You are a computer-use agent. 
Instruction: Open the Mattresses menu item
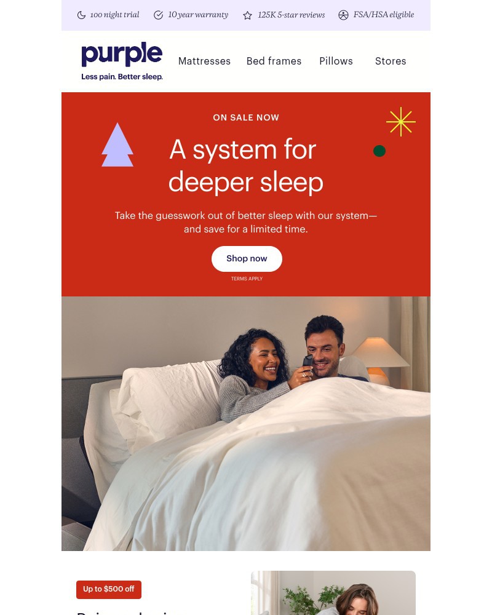pyautogui.click(x=204, y=61)
